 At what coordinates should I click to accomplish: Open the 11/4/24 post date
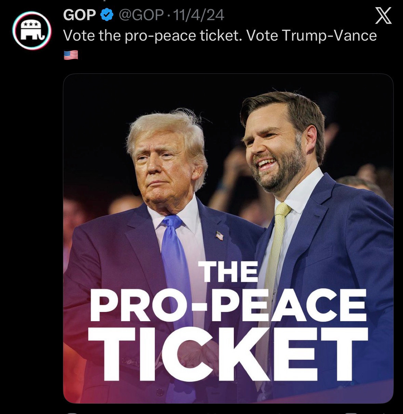point(199,15)
